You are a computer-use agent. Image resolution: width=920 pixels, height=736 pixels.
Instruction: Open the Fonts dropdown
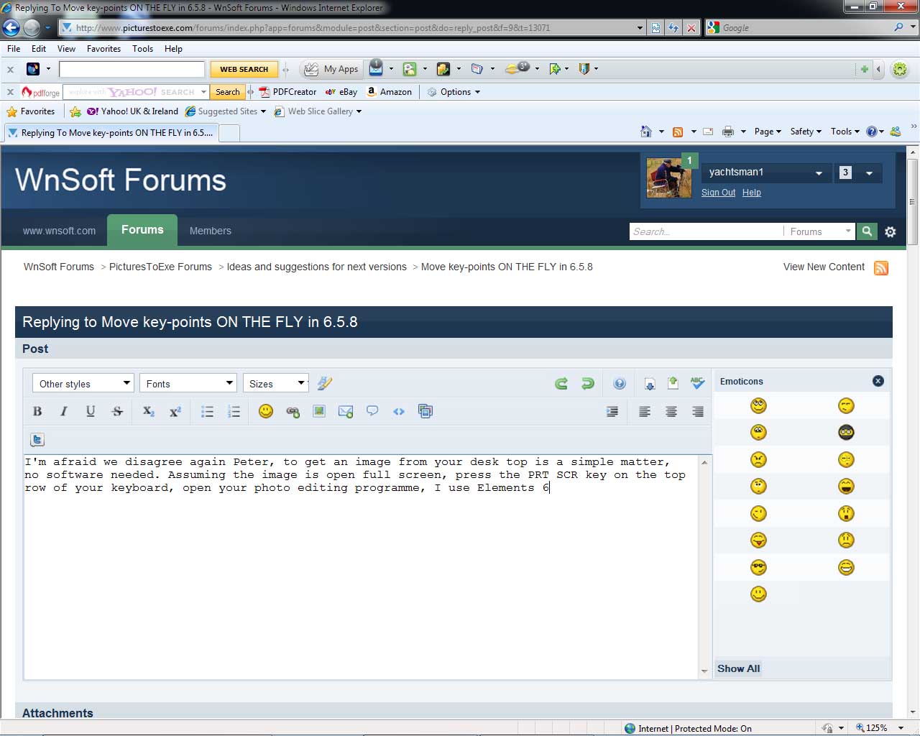[188, 384]
